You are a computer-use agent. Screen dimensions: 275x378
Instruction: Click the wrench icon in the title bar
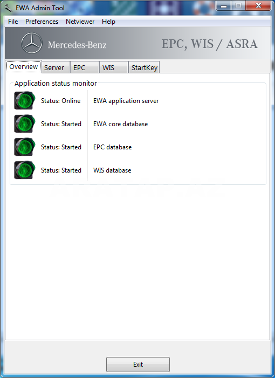point(9,8)
